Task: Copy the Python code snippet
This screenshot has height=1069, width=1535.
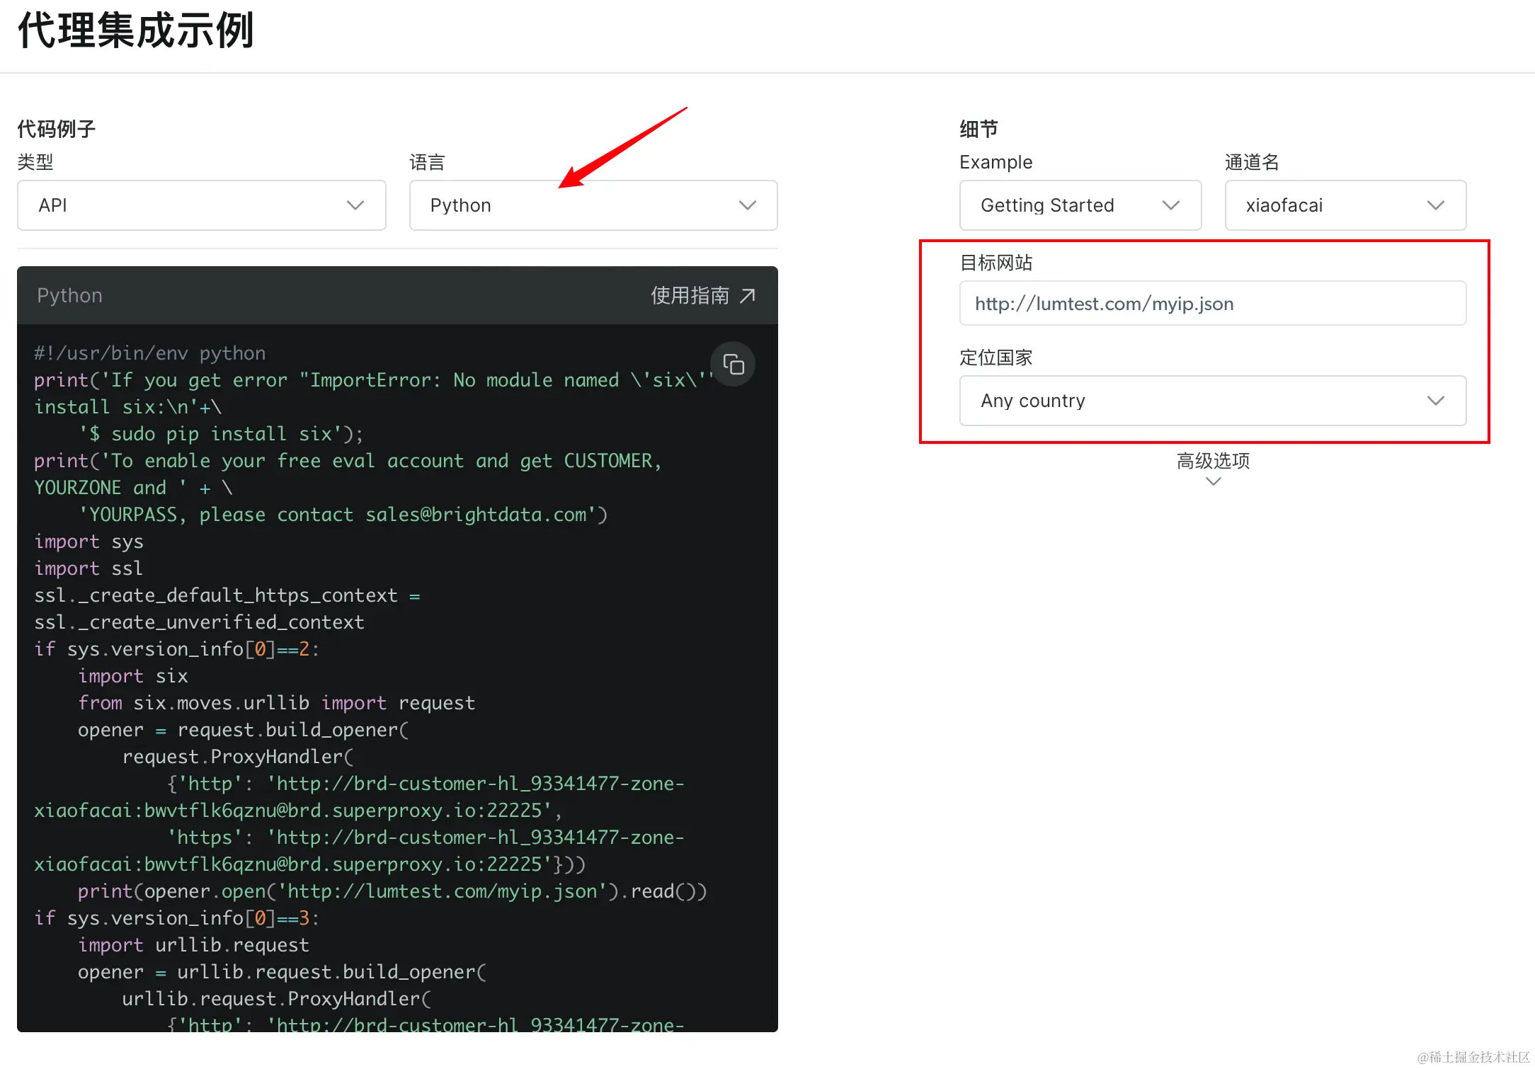Action: coord(733,365)
